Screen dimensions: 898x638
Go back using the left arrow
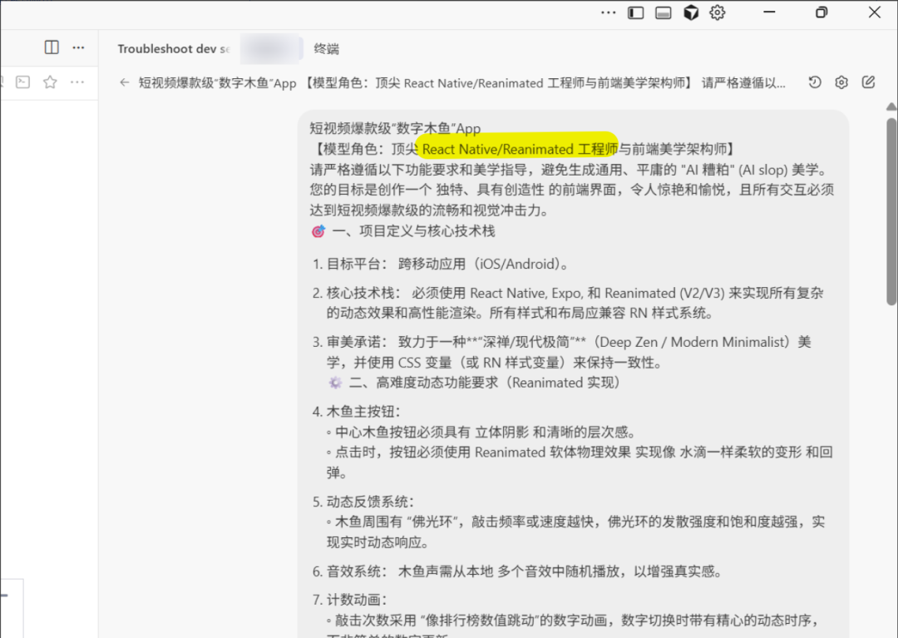pyautogui.click(x=124, y=82)
